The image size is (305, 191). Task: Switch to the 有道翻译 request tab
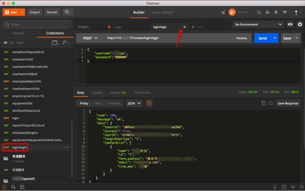(x=94, y=27)
